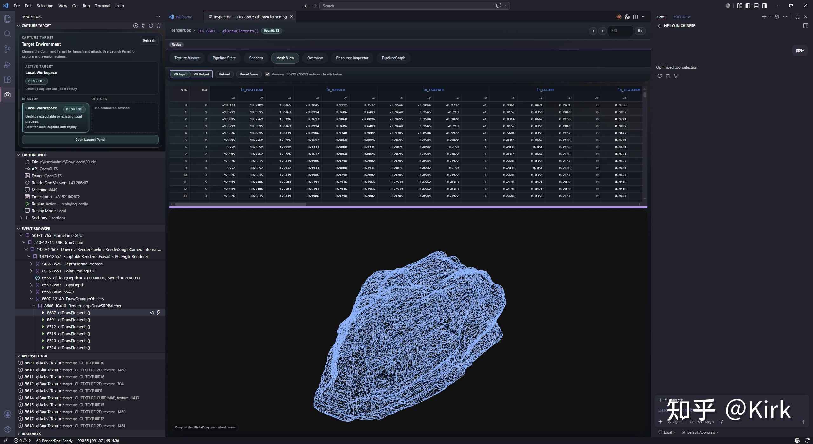This screenshot has height=444, width=813.
Task: Click the trash icon in Capture Target header
Action: (158, 26)
